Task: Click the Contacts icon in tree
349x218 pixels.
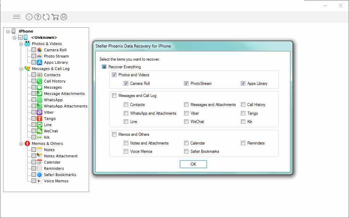Action: click(40, 75)
